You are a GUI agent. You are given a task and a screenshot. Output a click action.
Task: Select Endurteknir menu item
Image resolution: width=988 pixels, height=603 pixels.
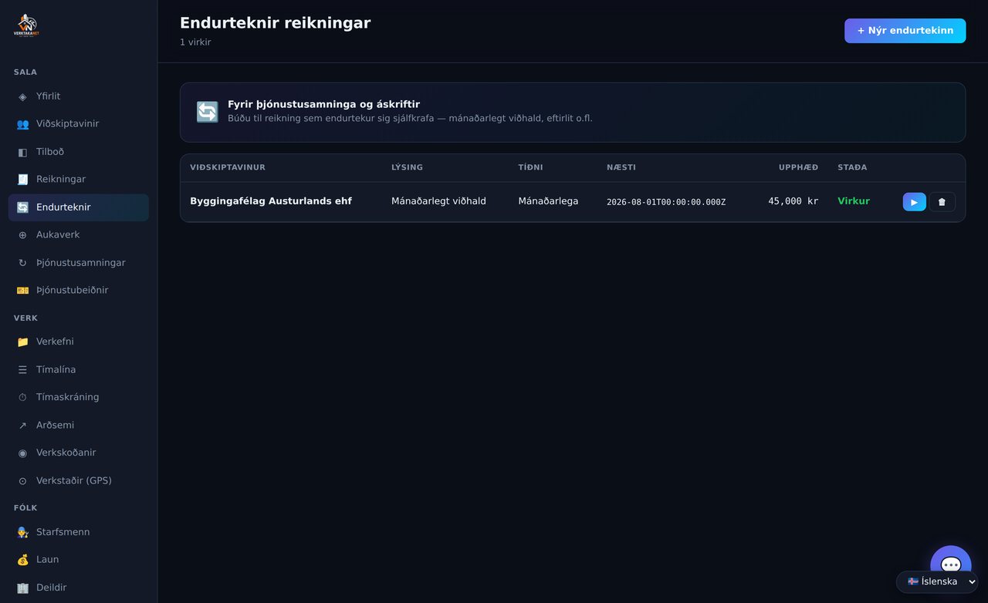(79, 207)
